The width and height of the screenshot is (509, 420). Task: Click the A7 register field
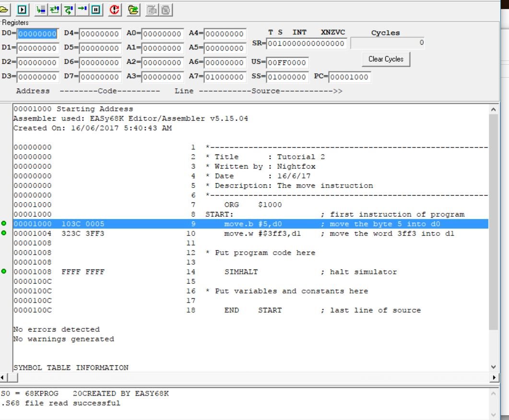(x=225, y=77)
